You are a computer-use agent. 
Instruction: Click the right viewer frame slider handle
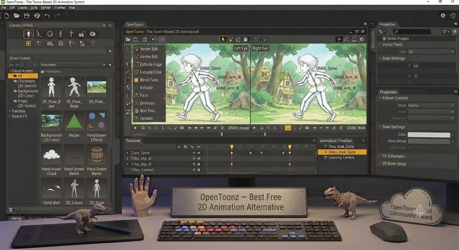[265, 134]
